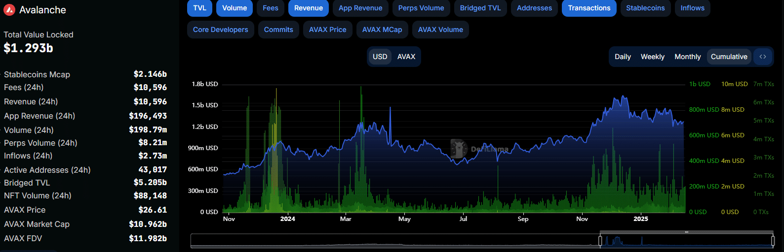The image size is (784, 252).
Task: Show Core Developers on the chart
Action: pyautogui.click(x=221, y=30)
